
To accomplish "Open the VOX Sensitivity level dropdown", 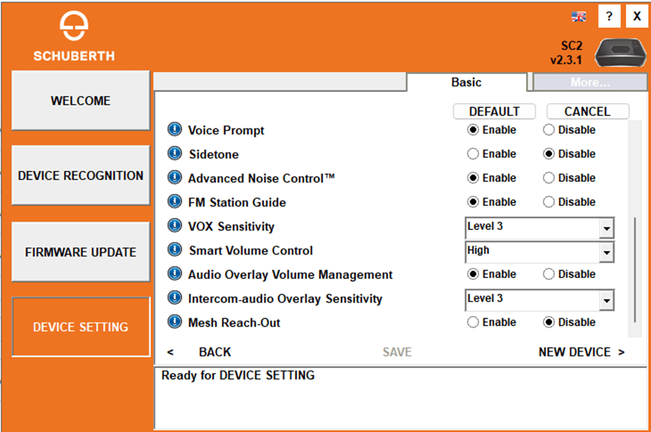I will coord(606,228).
